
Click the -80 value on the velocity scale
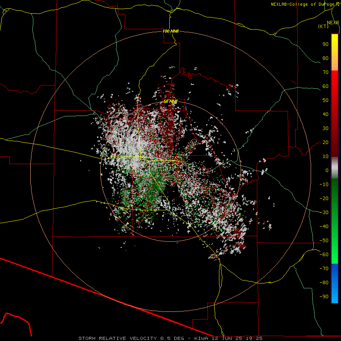324,283
